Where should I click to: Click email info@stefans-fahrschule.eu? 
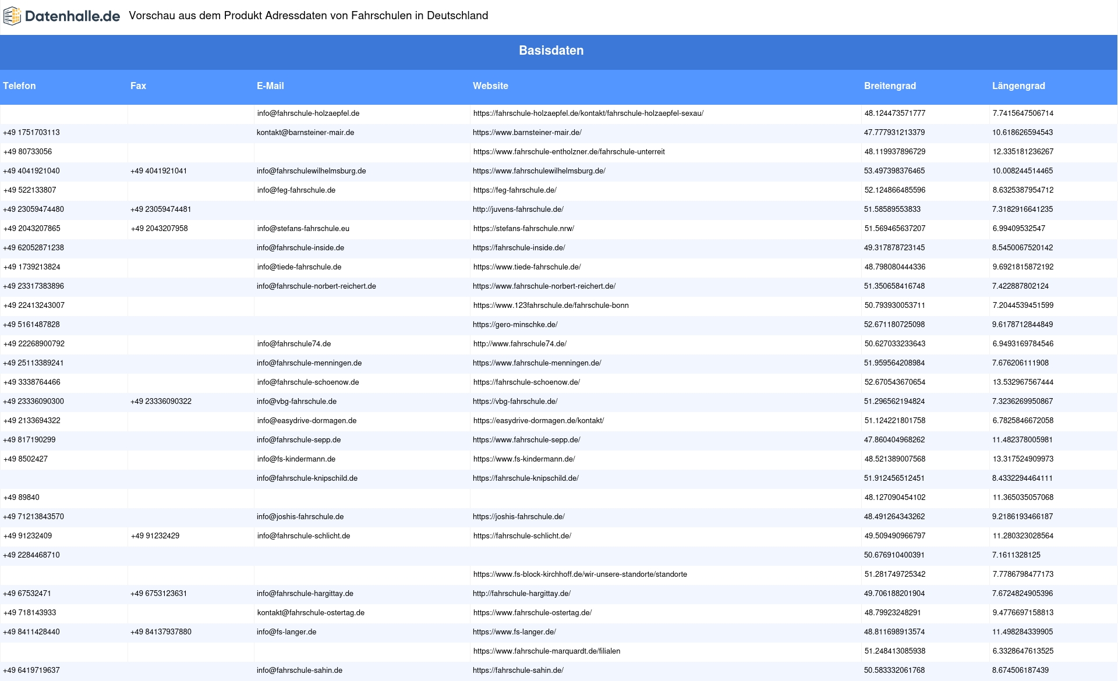(x=303, y=229)
